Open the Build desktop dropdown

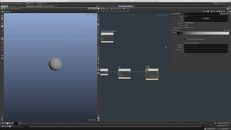tap(31, 3)
